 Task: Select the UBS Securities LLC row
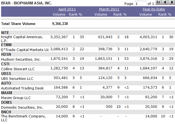click(x=17, y=78)
